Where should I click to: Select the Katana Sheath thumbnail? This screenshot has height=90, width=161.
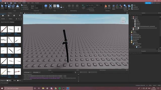pyautogui.click(x=11, y=50)
